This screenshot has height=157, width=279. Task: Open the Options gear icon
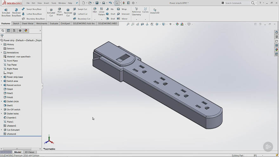(133, 3)
